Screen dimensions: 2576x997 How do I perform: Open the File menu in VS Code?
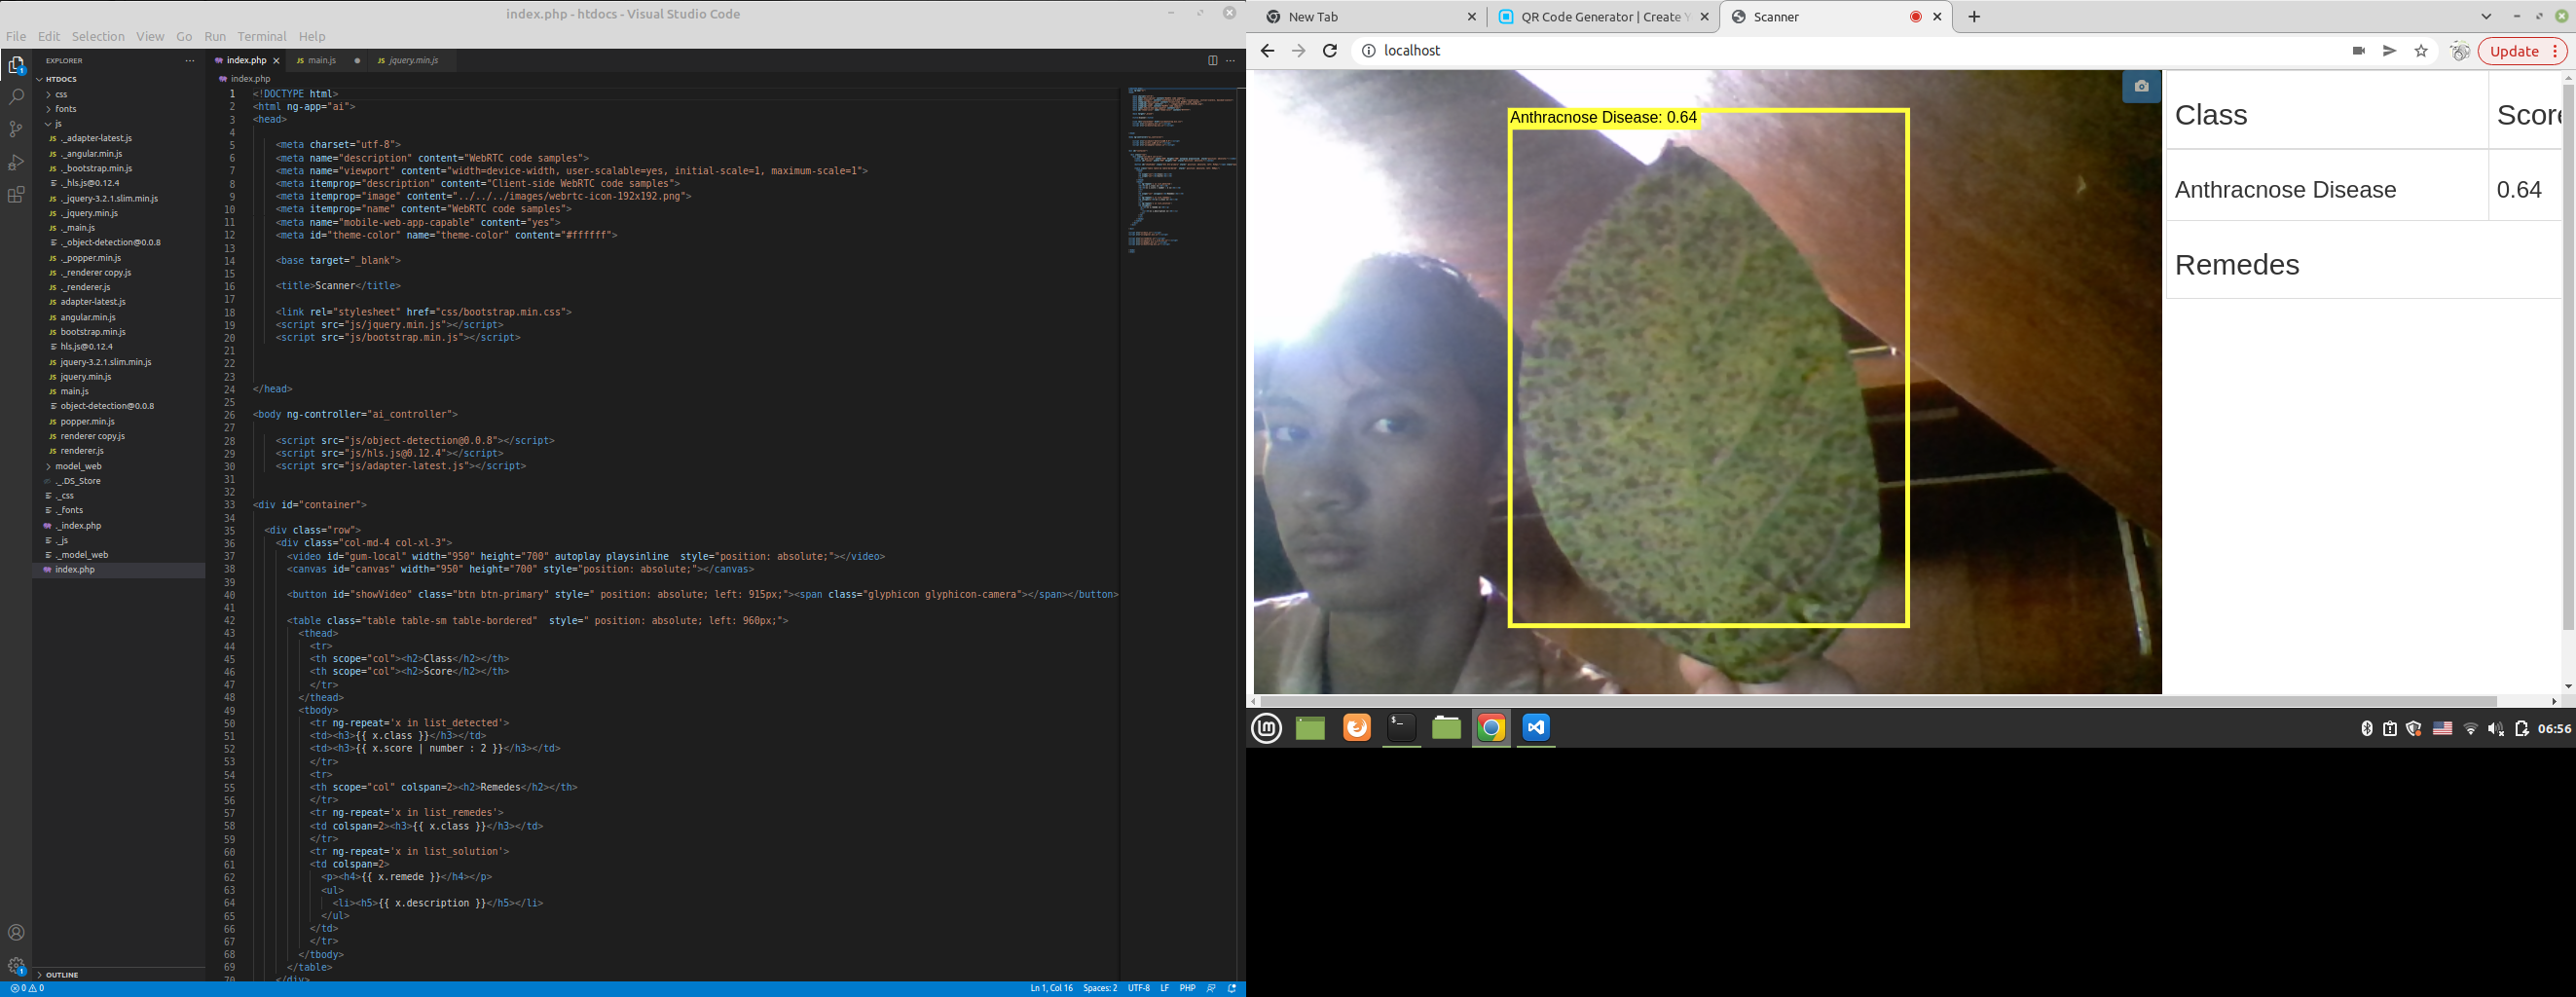pos(16,37)
